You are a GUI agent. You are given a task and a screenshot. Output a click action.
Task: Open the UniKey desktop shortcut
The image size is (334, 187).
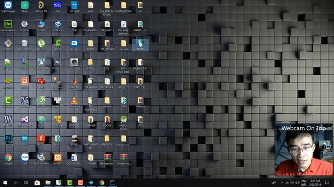pos(58,102)
